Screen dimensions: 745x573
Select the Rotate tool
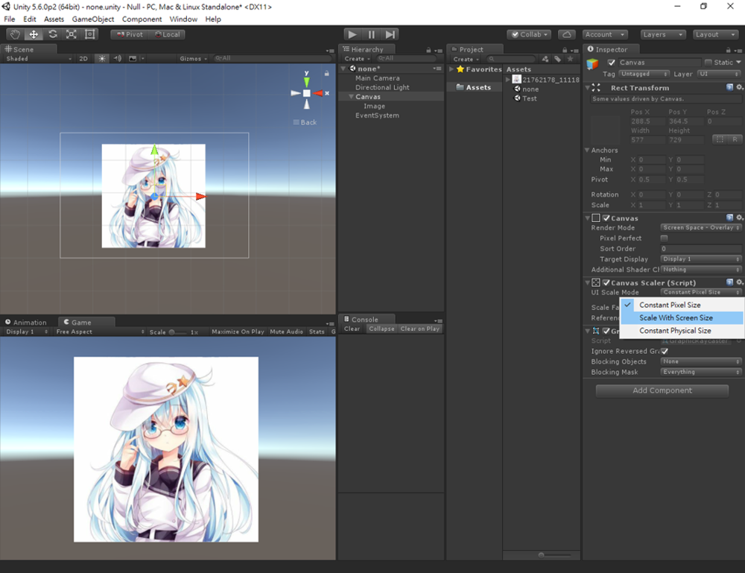pyautogui.click(x=51, y=34)
